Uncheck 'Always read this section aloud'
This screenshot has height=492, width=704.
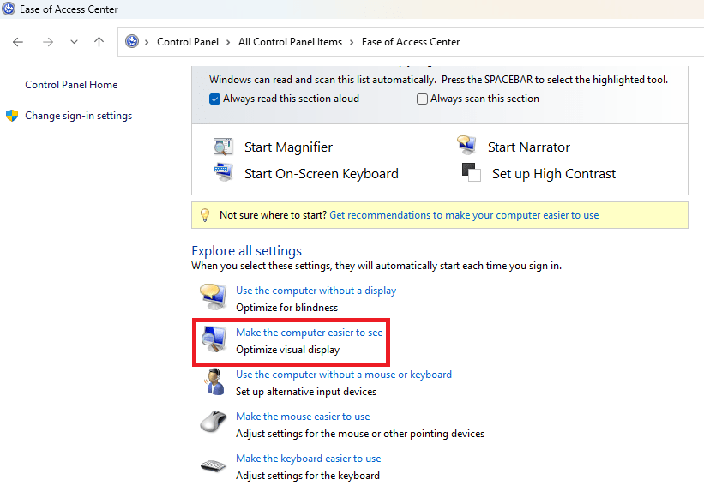(x=214, y=99)
